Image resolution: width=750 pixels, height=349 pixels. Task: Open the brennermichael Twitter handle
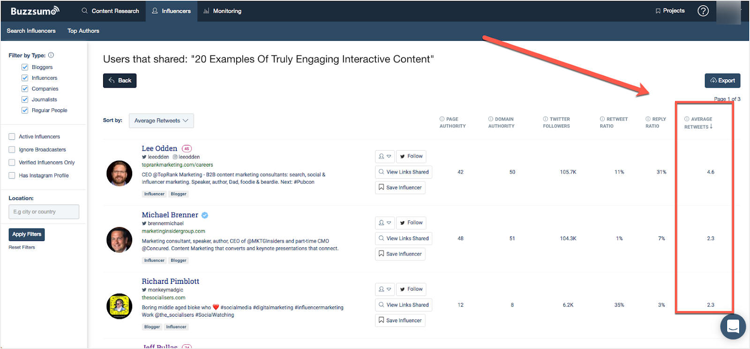(x=163, y=223)
